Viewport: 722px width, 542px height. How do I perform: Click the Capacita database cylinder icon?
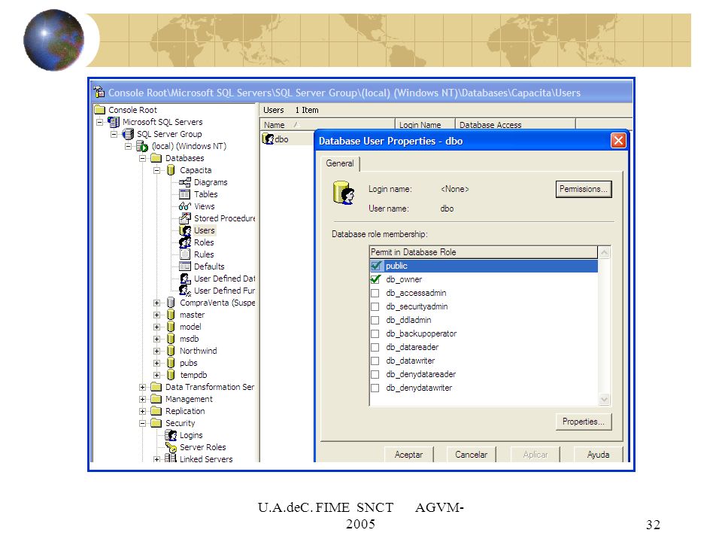click(x=171, y=170)
